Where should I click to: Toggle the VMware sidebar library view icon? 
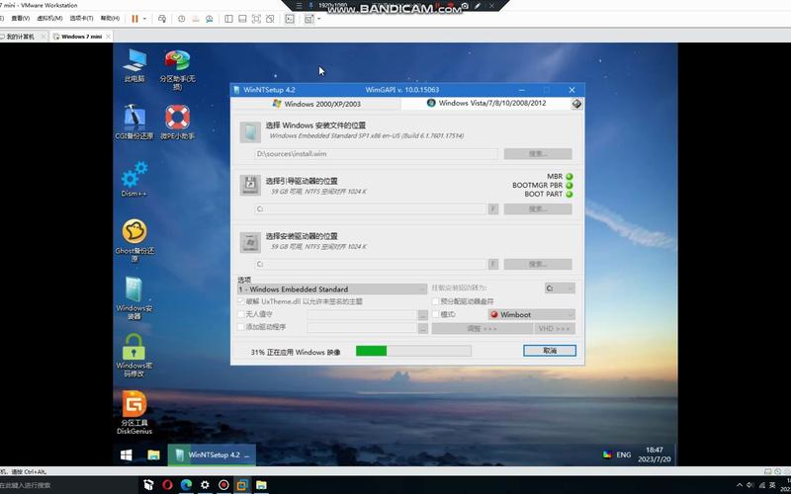[x=228, y=19]
